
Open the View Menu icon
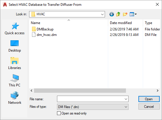133,14
